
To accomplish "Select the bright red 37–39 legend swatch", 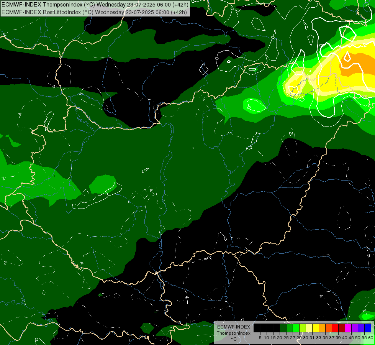I will (335, 328).
